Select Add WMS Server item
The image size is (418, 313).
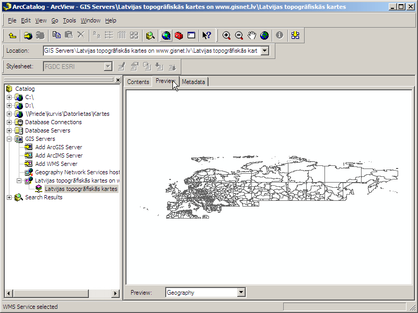tap(56, 164)
